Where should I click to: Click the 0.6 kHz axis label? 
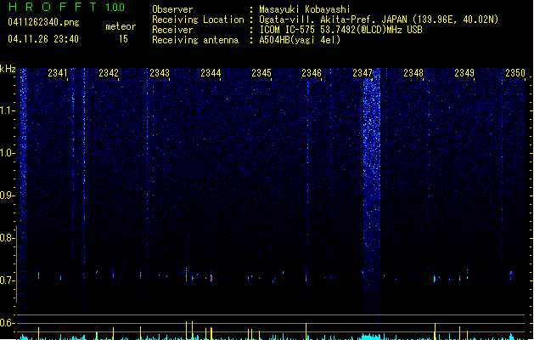(7, 323)
